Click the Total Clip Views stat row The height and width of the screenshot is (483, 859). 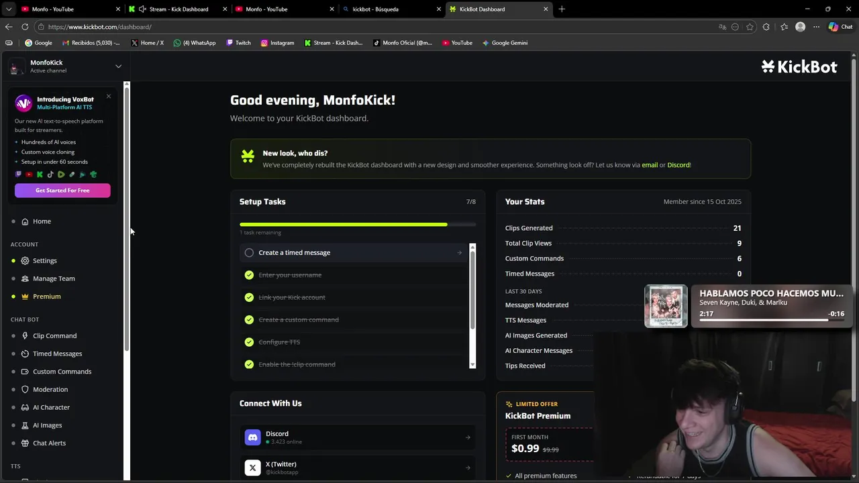623,244
